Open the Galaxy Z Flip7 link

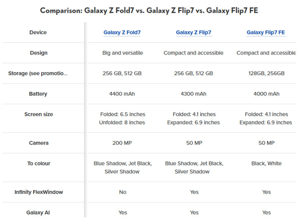coord(194,33)
